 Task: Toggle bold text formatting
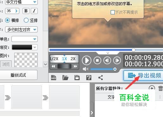(26, 11)
